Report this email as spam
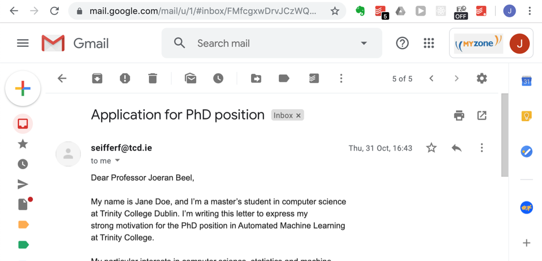This screenshot has width=542, height=261. (125, 79)
